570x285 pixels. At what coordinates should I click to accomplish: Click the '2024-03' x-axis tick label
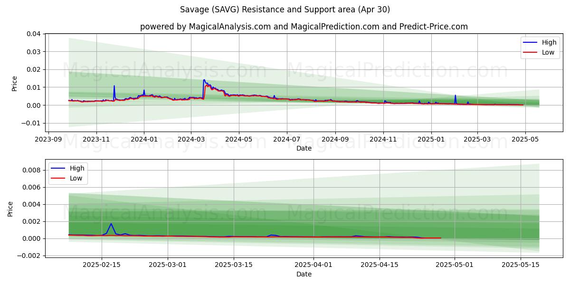[191, 140]
